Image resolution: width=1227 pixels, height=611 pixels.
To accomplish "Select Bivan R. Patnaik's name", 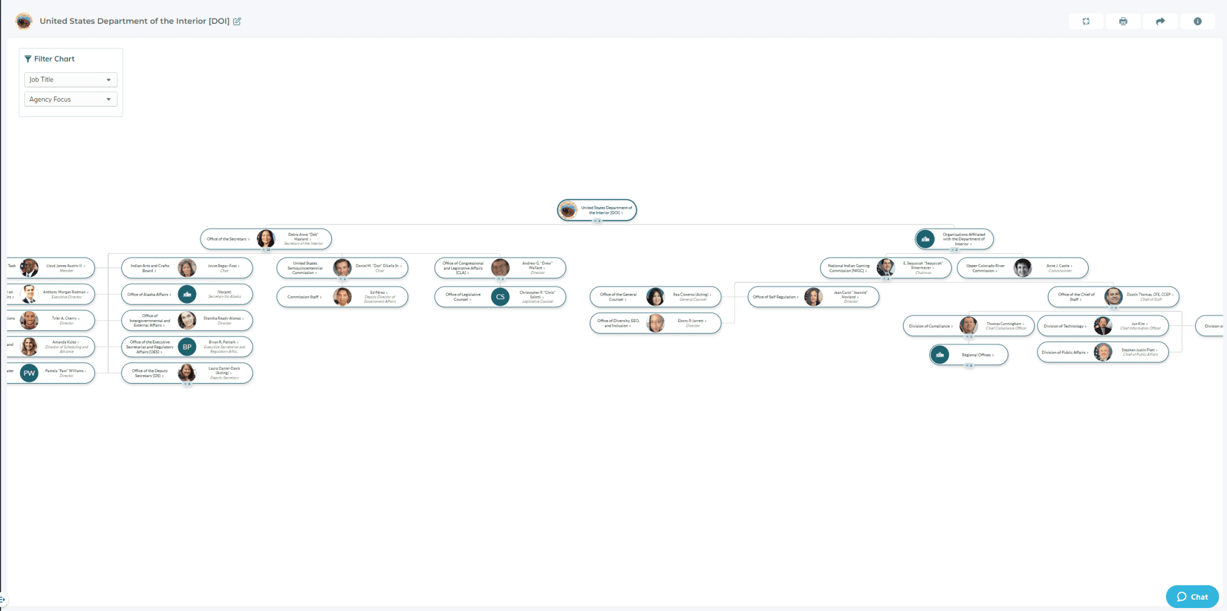I will [223, 342].
